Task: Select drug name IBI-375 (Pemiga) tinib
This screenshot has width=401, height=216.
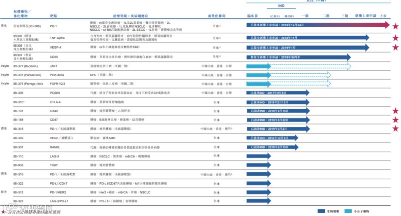Action: coord(28,84)
